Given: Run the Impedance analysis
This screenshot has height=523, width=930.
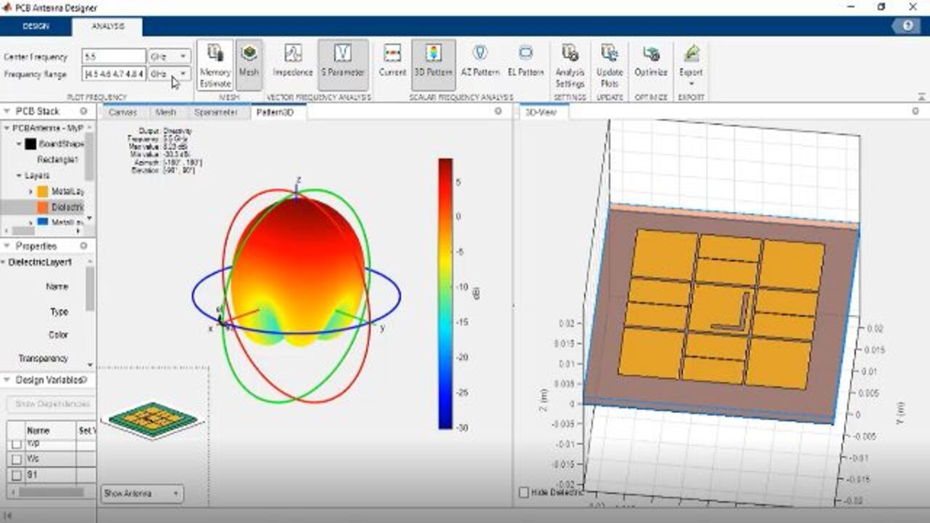Looking at the screenshot, I should point(293,64).
